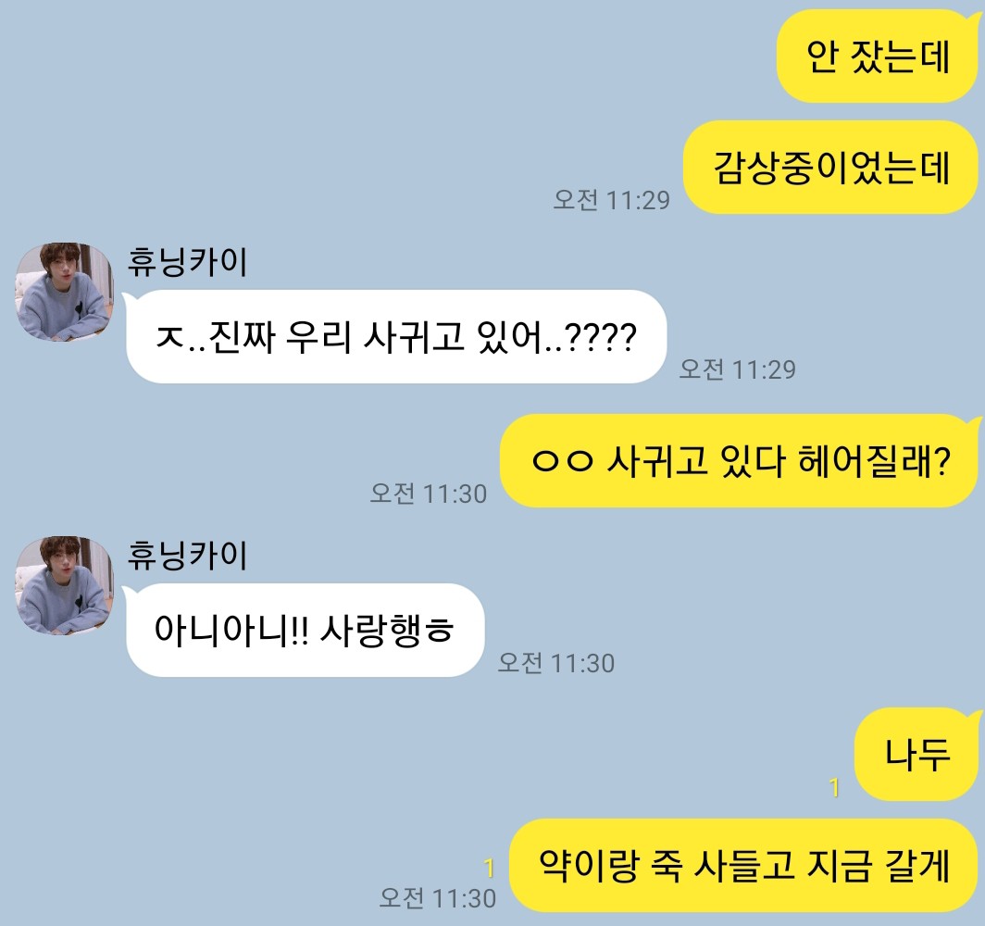Select the white bubble 아니아니!! 사랑행ㅎ

305,630
